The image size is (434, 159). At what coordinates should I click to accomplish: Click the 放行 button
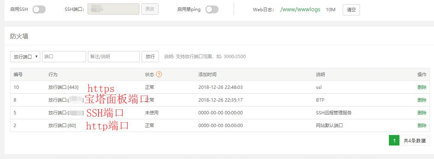click(x=150, y=57)
